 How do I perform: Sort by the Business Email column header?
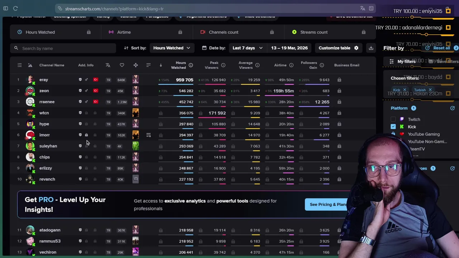347,65
